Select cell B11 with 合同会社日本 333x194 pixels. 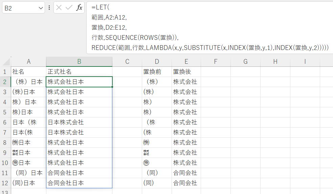pos(79,173)
